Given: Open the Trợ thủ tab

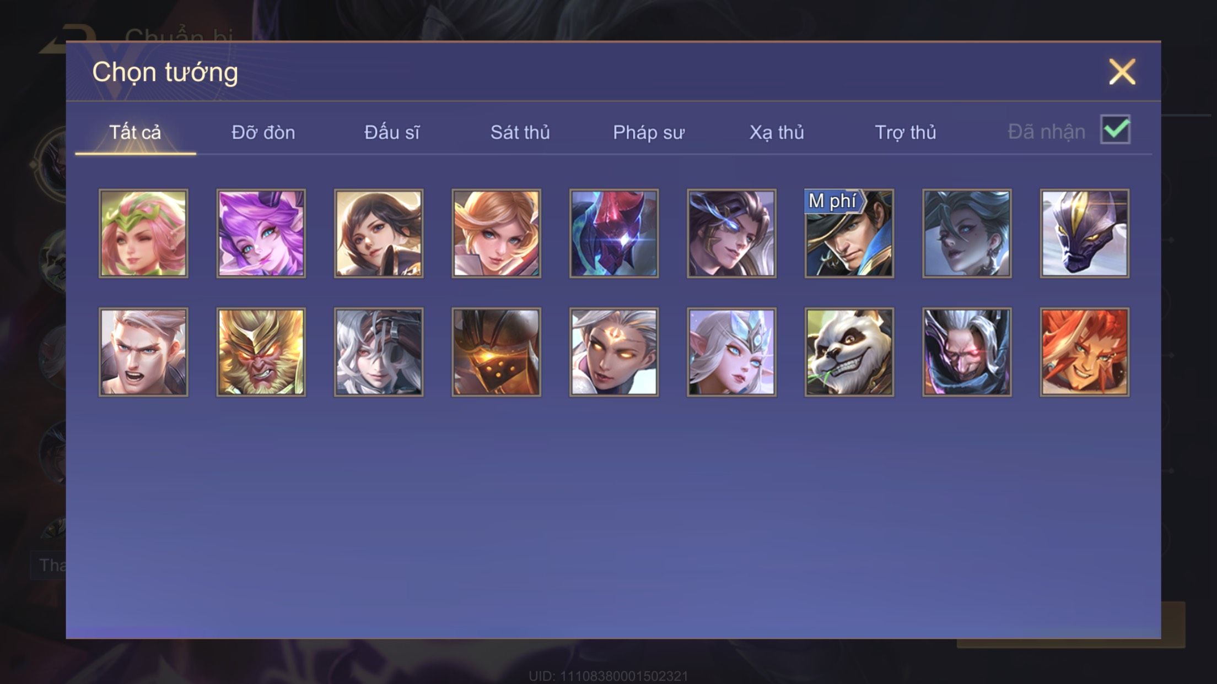Looking at the screenshot, I should [906, 132].
